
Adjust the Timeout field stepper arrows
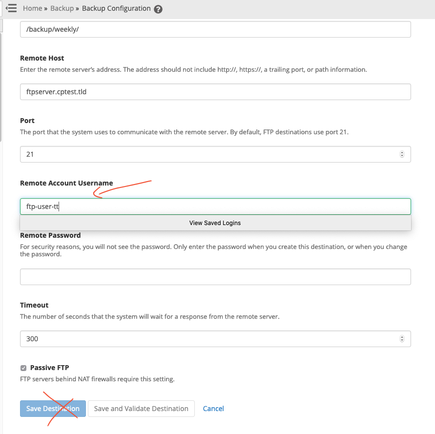pos(402,338)
